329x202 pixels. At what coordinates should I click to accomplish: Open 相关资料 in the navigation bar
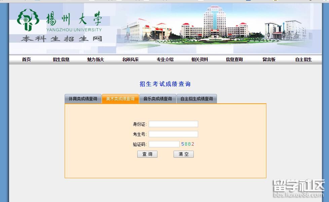pos(199,59)
